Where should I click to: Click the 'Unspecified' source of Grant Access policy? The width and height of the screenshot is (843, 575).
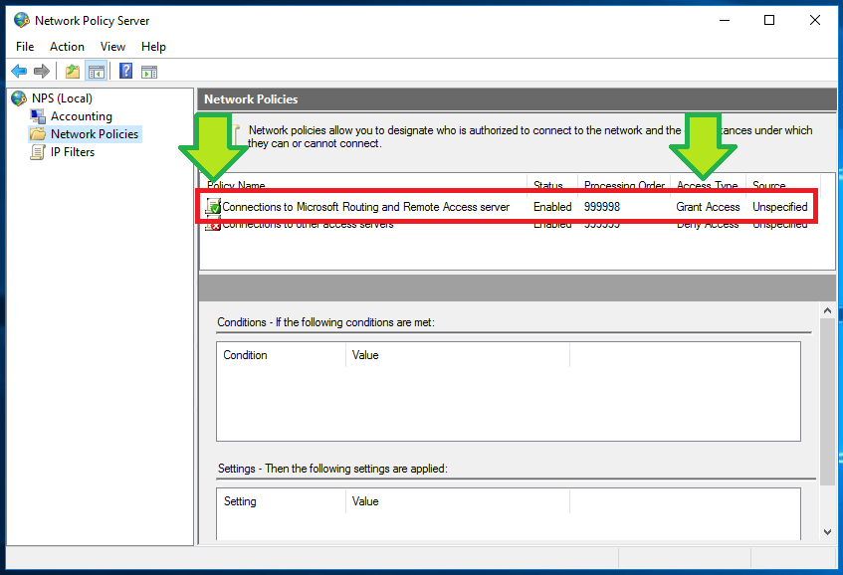(x=779, y=207)
